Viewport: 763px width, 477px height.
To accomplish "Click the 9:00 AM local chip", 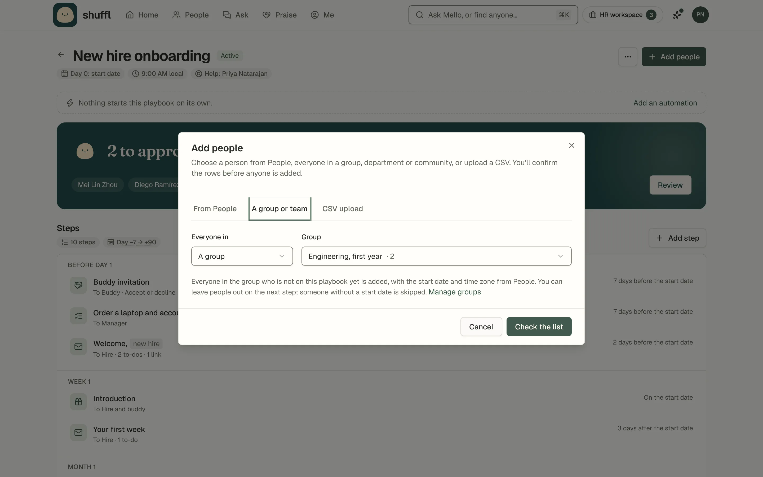I will (158, 73).
